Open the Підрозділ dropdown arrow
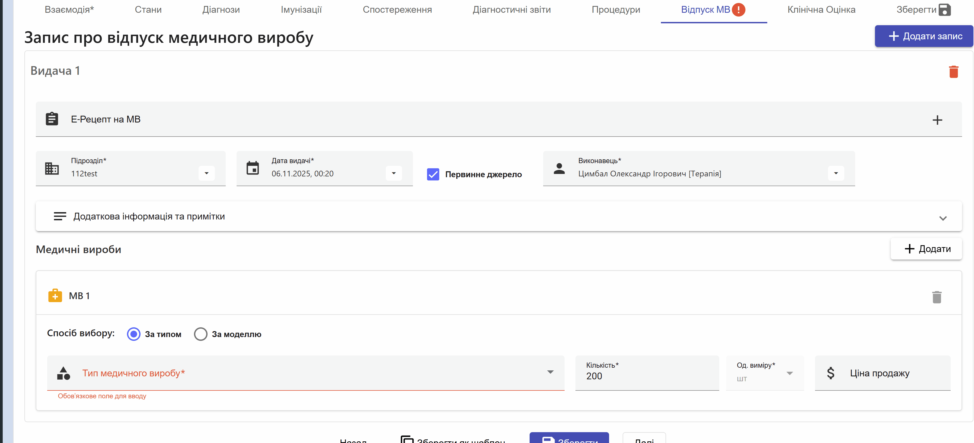The width and height of the screenshot is (974, 443). [x=206, y=173]
